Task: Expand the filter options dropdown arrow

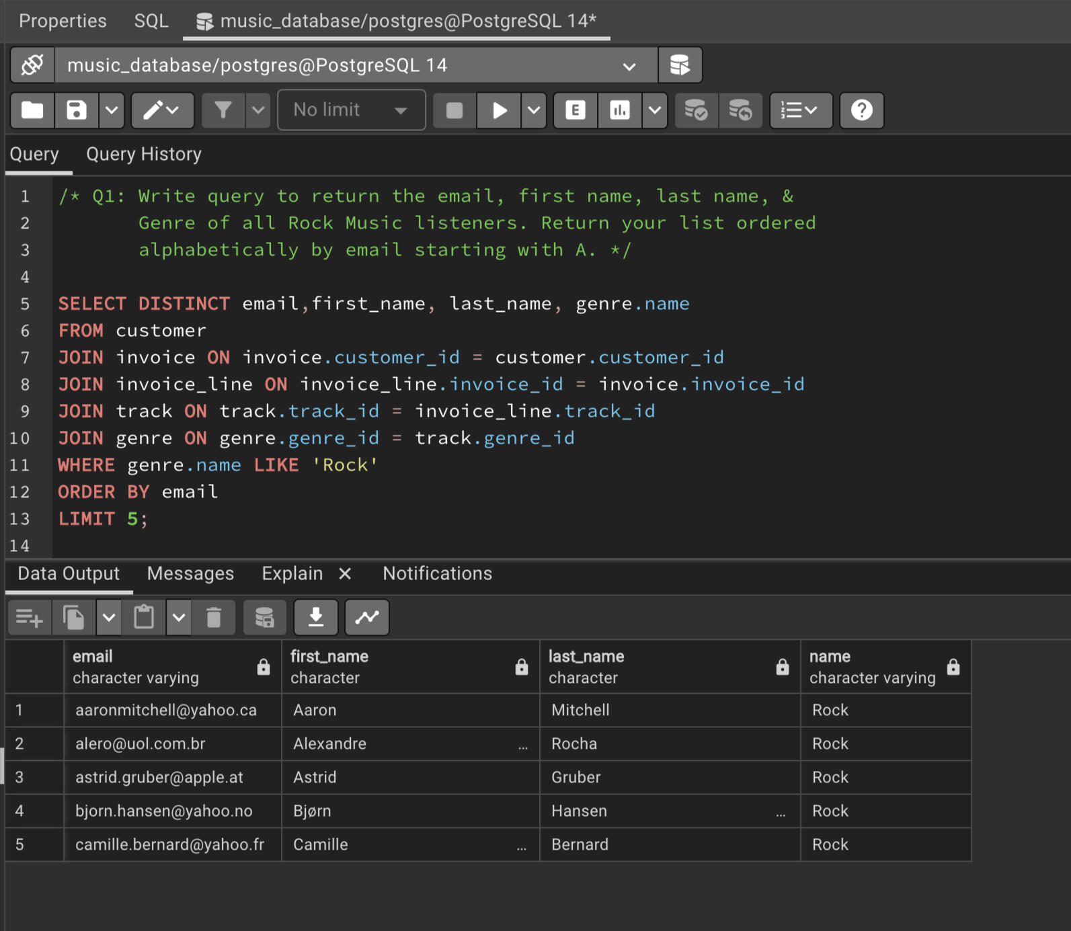Action: click(258, 110)
